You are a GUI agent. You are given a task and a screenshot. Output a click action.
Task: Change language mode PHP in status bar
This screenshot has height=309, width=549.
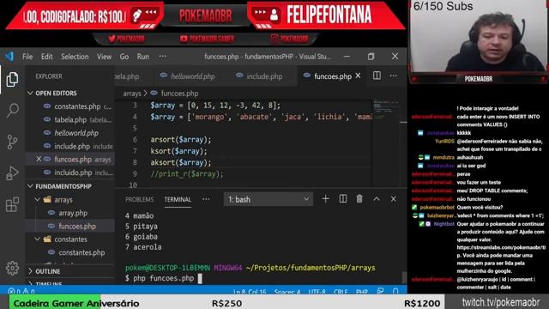click(x=362, y=291)
